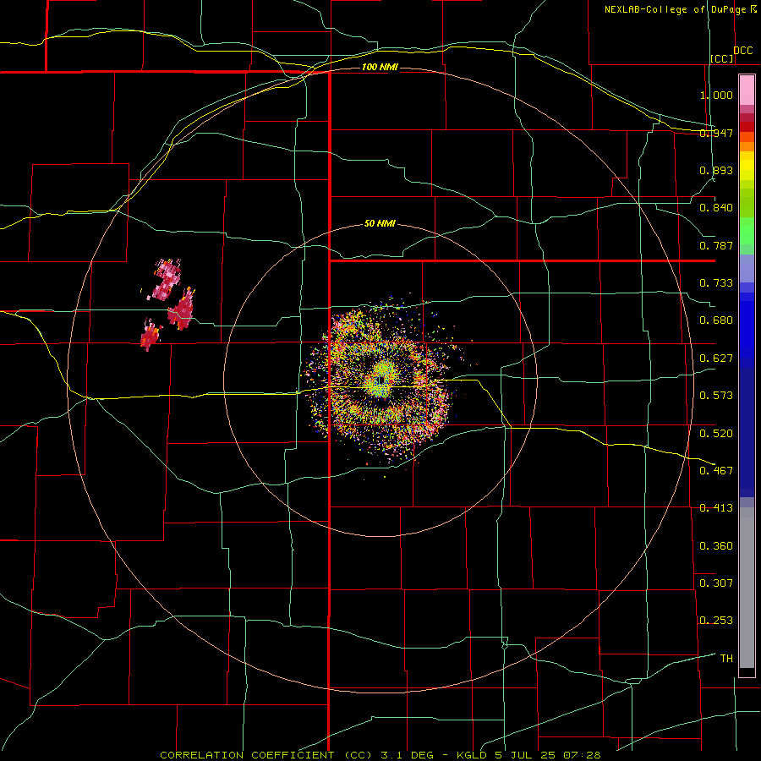Screen dimensions: 761x761
Task: Select the 0.947 scale value
Action: tap(716, 133)
